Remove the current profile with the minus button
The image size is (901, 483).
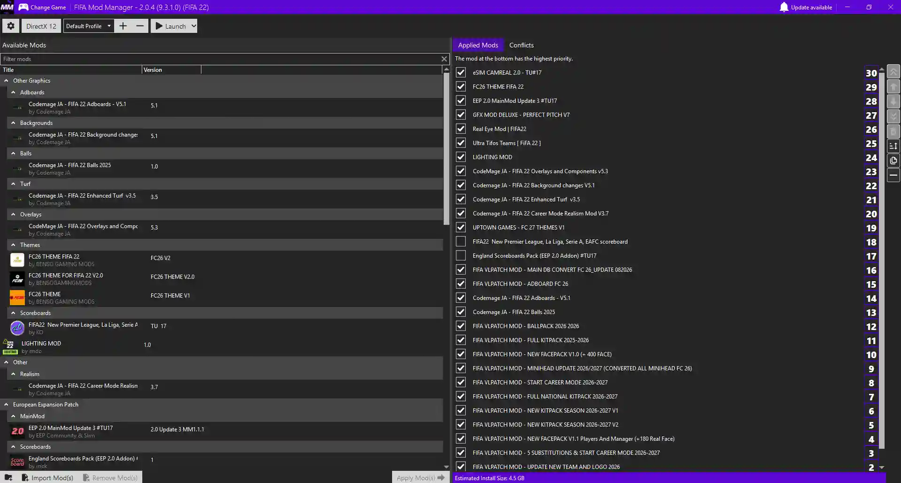pos(140,26)
